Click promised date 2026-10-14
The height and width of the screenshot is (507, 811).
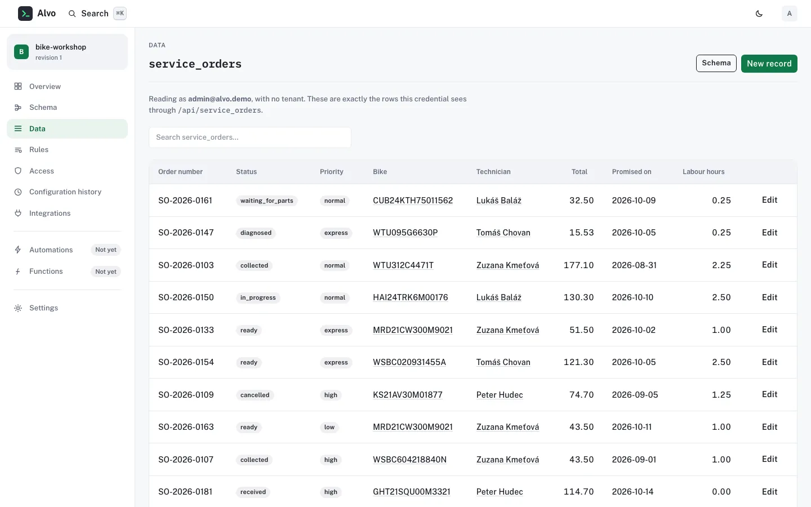[x=633, y=492]
